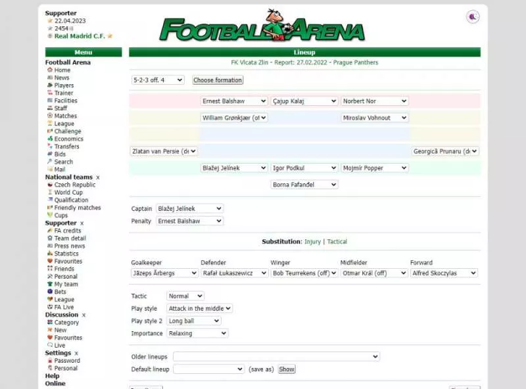Click the Show button next to Default lineup
526x389 pixels.
[x=286, y=369]
